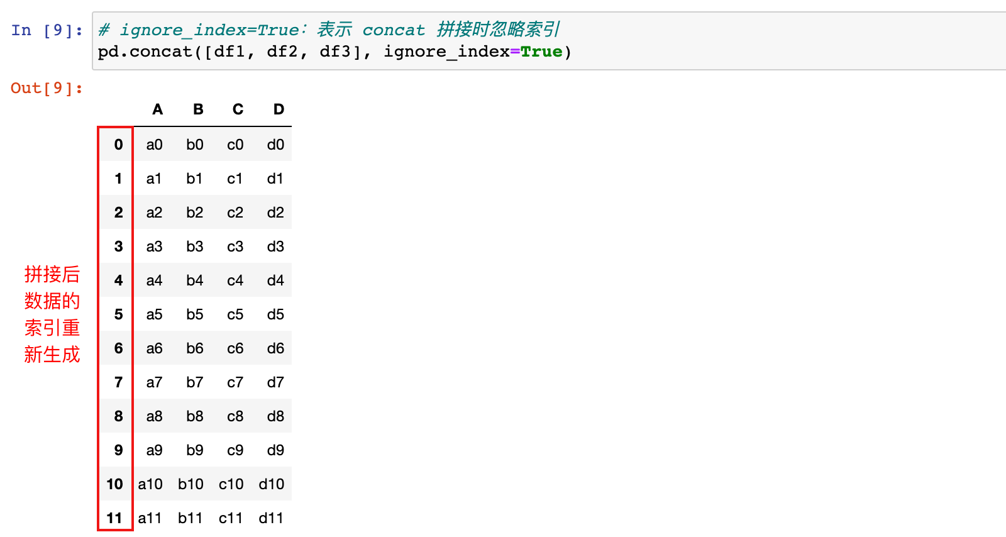Click cell a1
Screen dimensions: 1006x537
[x=154, y=179]
